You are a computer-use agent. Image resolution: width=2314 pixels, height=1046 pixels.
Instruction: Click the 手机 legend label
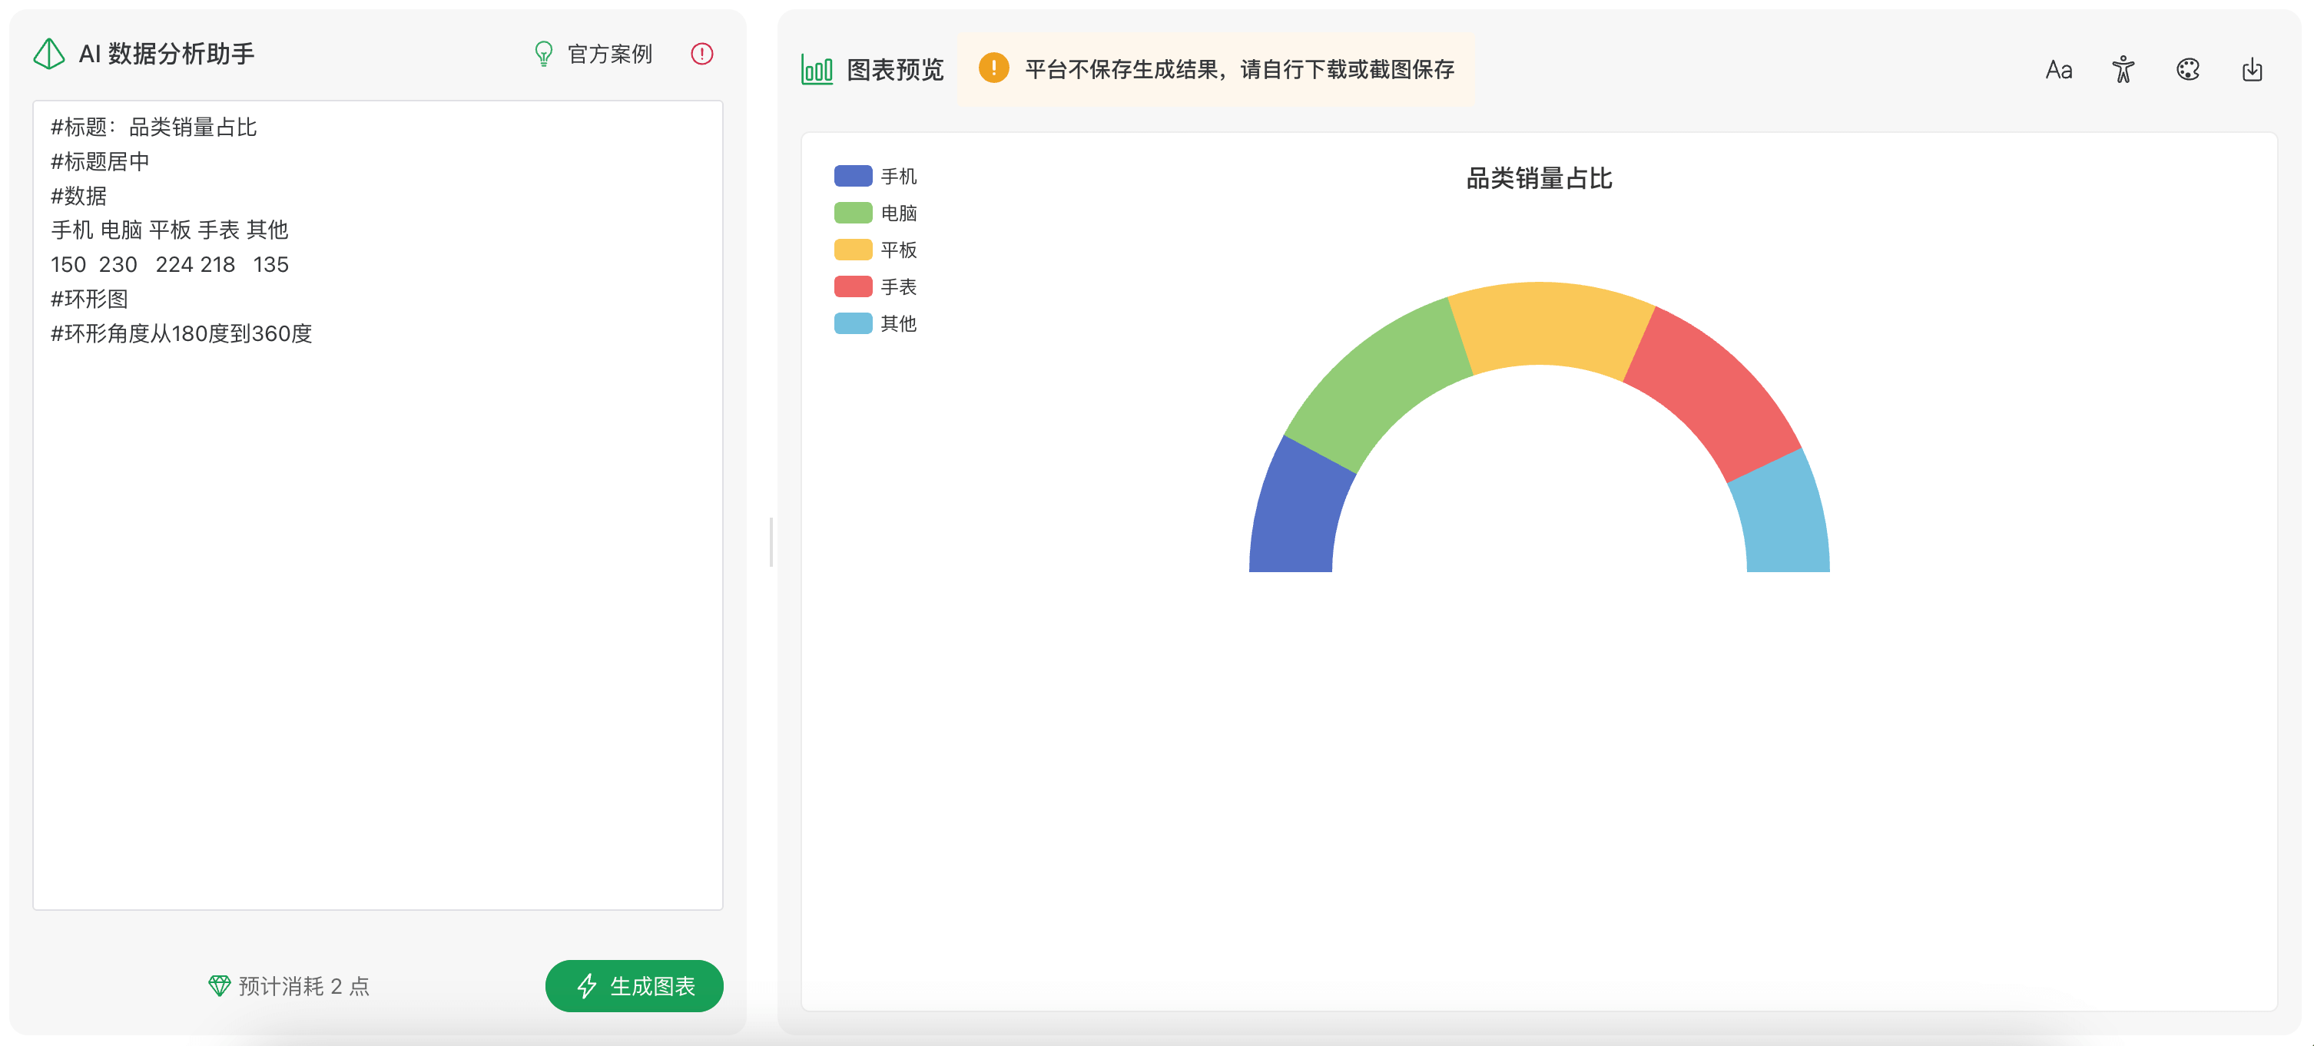898,176
